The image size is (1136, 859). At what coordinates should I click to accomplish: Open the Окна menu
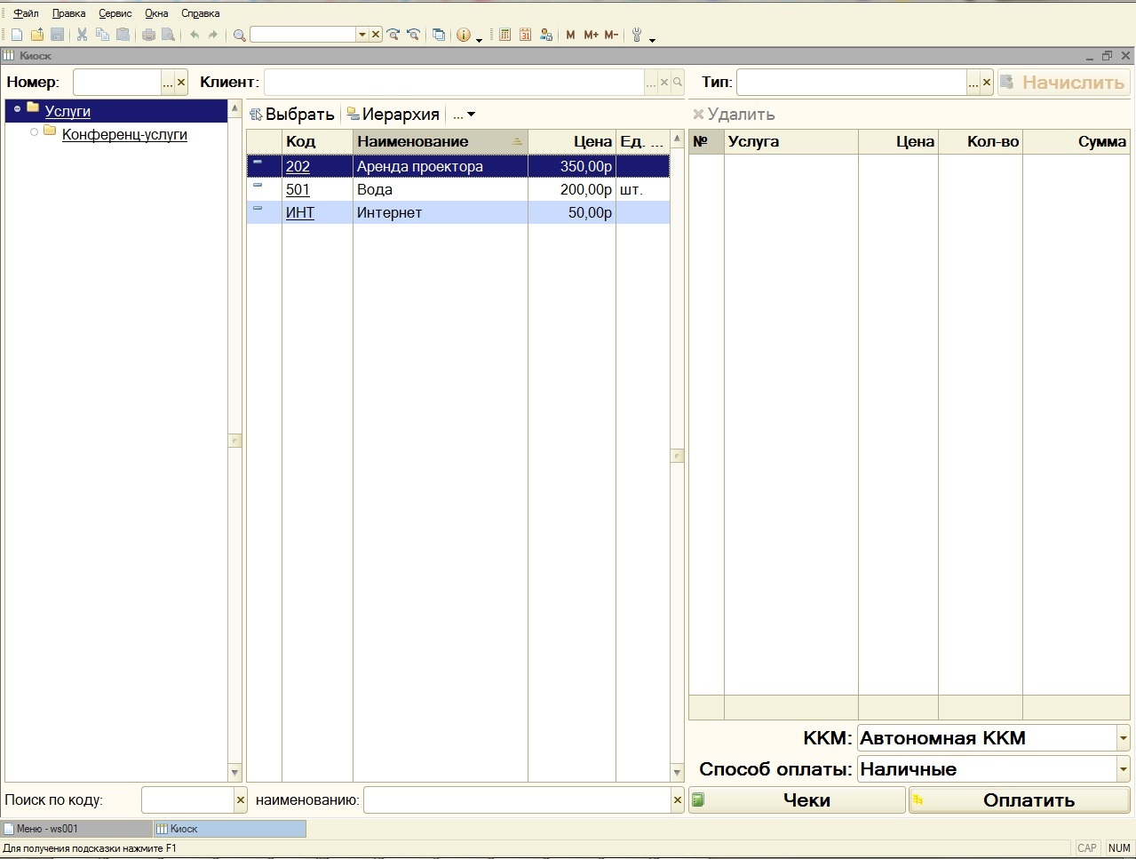point(156,13)
